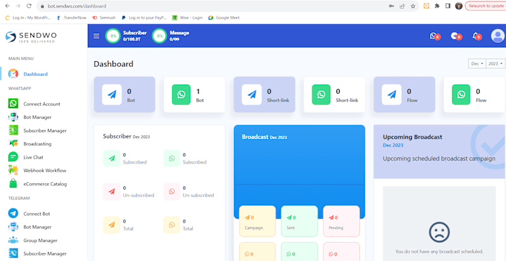This screenshot has height=261, width=506.
Task: Click WhatsApp icon on 1 Bot card
Action: (x=182, y=95)
